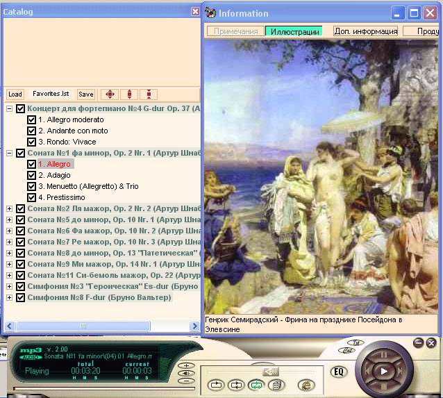This screenshot has width=443, height=398.
Task: Minimize the player with its round minus button
Action: click(x=418, y=343)
